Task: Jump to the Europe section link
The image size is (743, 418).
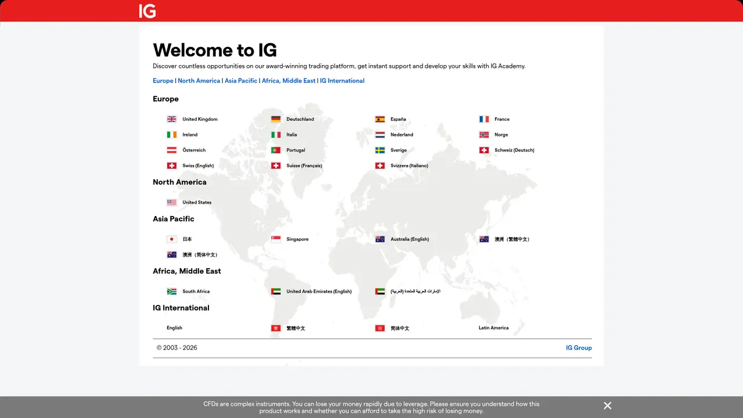Action: point(163,81)
